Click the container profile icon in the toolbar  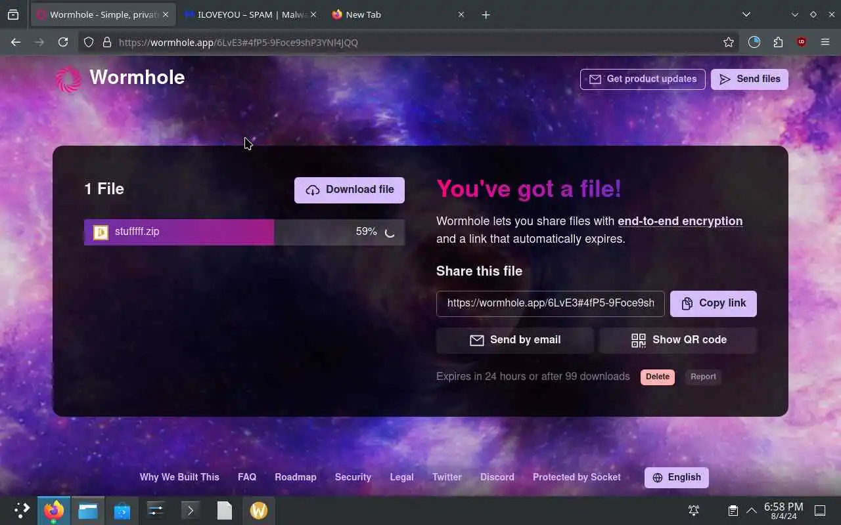[754, 42]
